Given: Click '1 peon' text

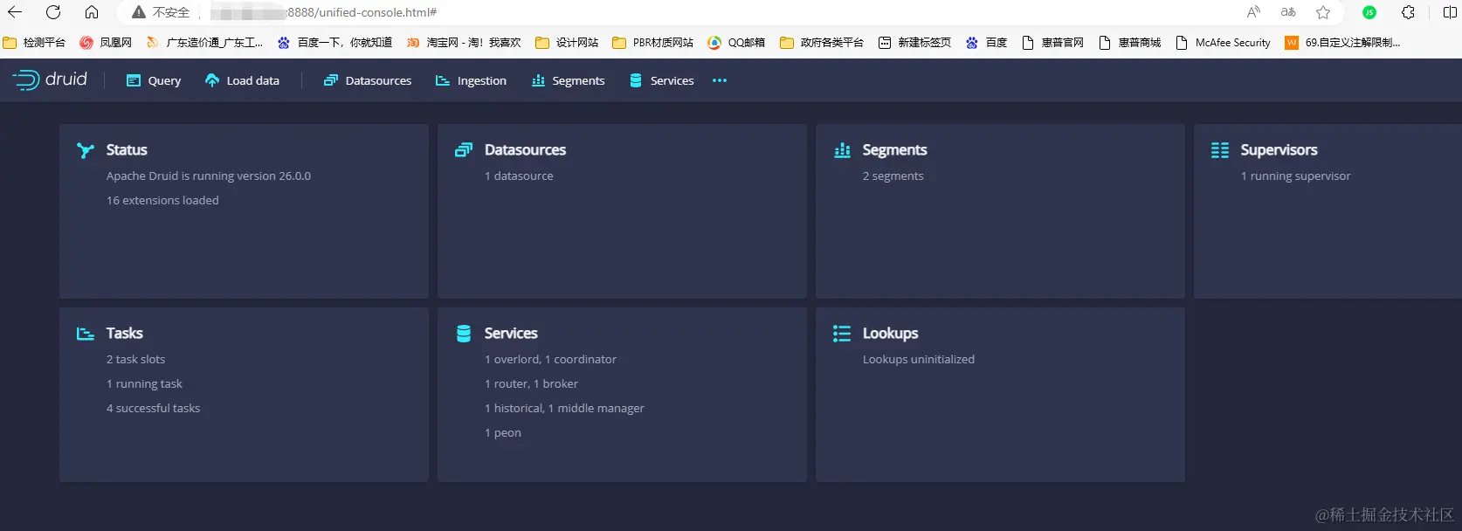Looking at the screenshot, I should coord(502,432).
